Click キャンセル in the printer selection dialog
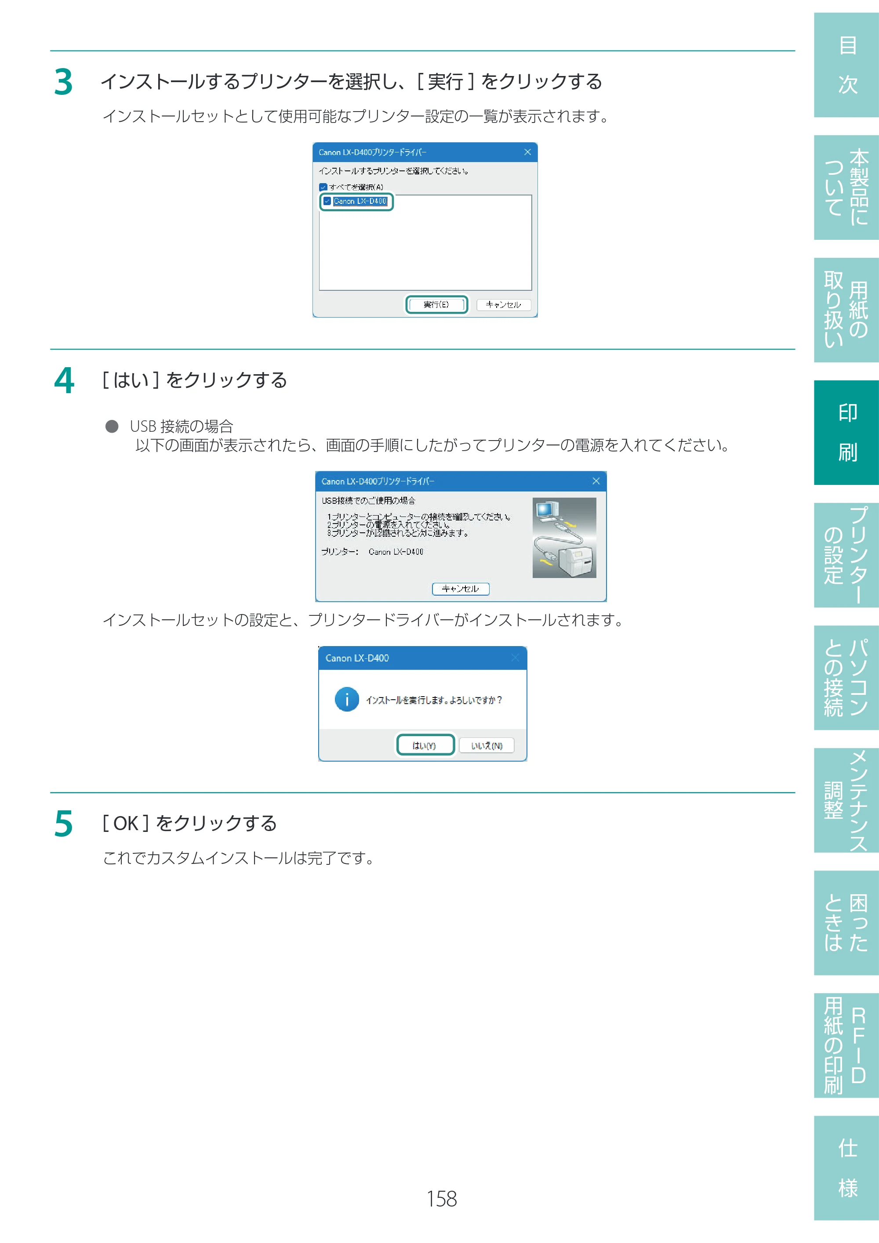This screenshot has width=879, height=1243. tap(504, 305)
